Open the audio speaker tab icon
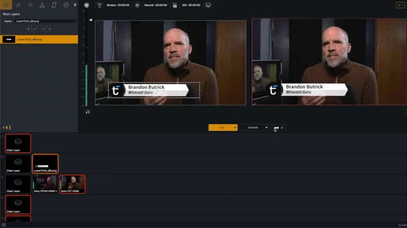 30,5
